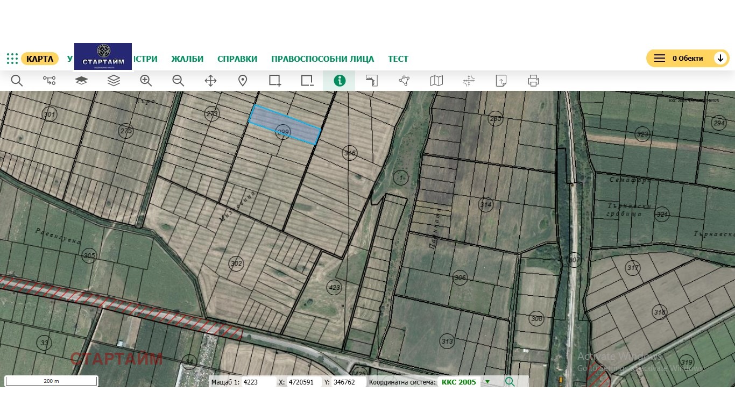735x413 pixels.
Task: Toggle the info identify tool
Action: coord(339,81)
